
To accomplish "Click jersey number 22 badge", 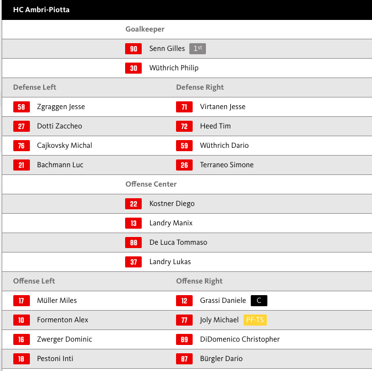I will [133, 204].
